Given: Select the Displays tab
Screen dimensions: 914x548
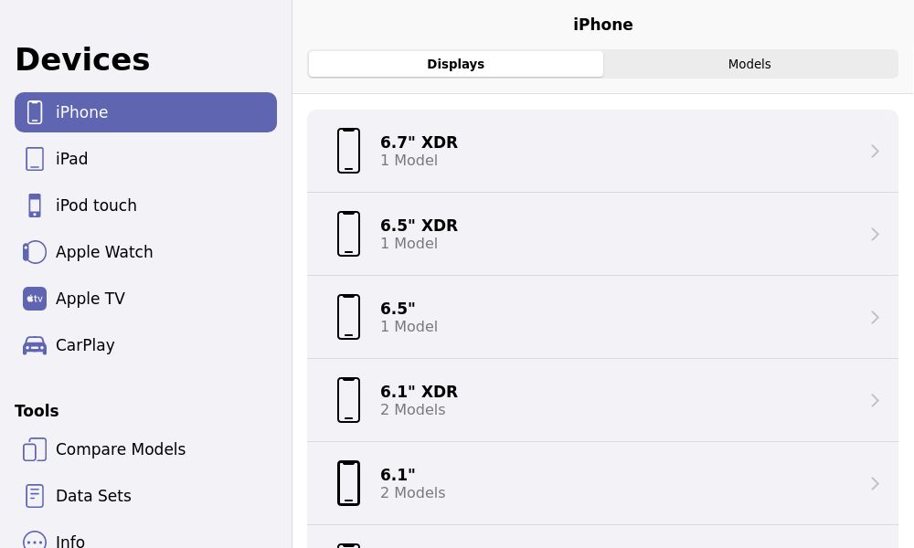Looking at the screenshot, I should (x=456, y=64).
